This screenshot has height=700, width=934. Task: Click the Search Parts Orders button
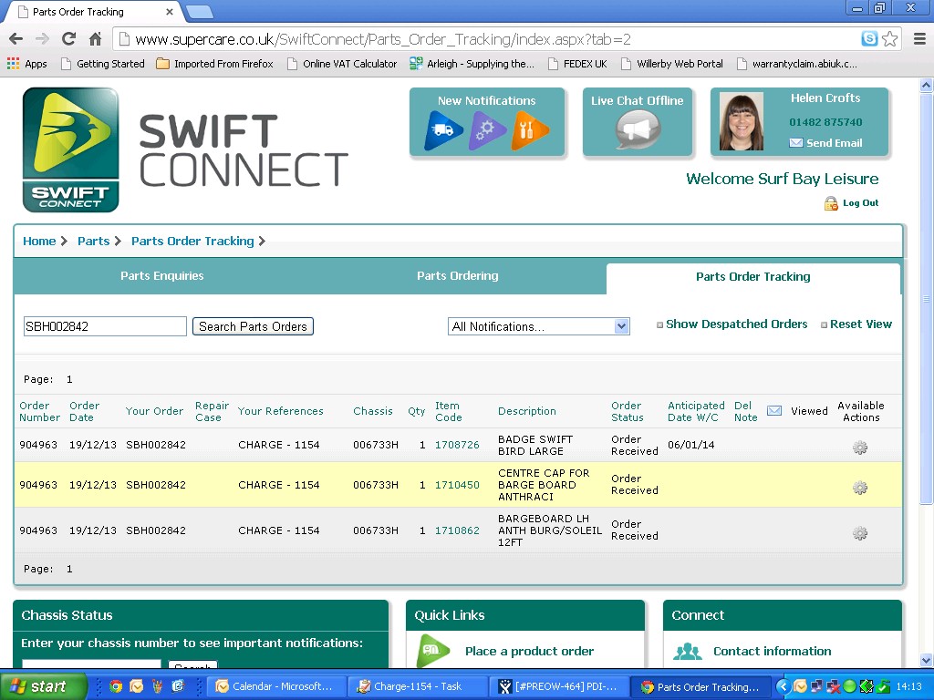pyautogui.click(x=253, y=326)
